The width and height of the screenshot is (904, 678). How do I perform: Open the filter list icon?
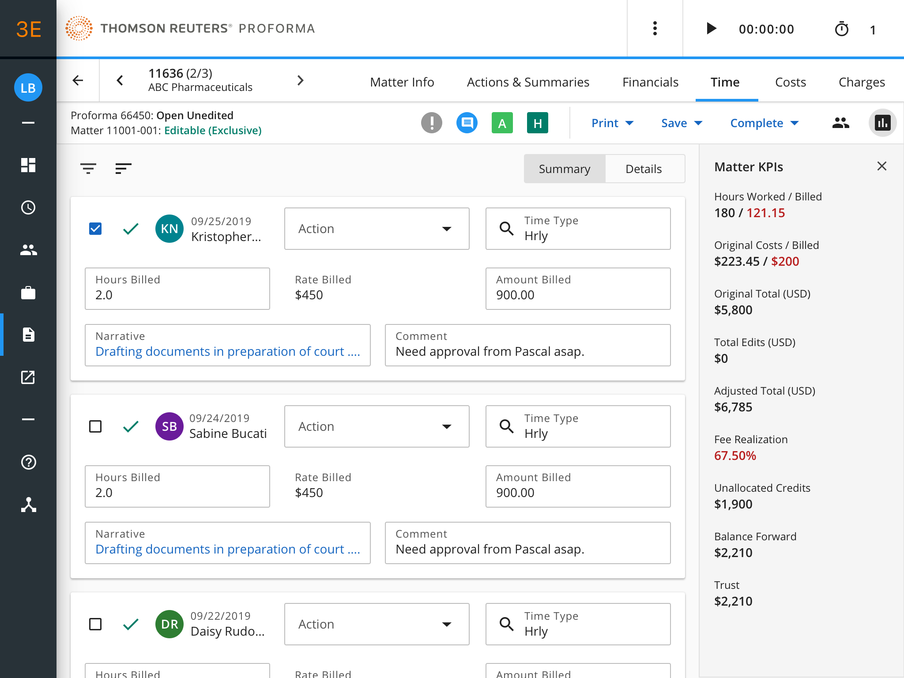(x=88, y=168)
